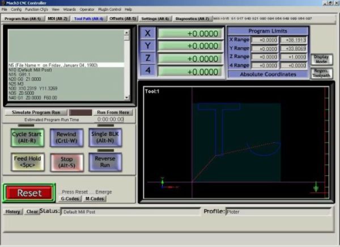The image size is (340, 247).
Task: Open the status History
Action: pyautogui.click(x=13, y=212)
